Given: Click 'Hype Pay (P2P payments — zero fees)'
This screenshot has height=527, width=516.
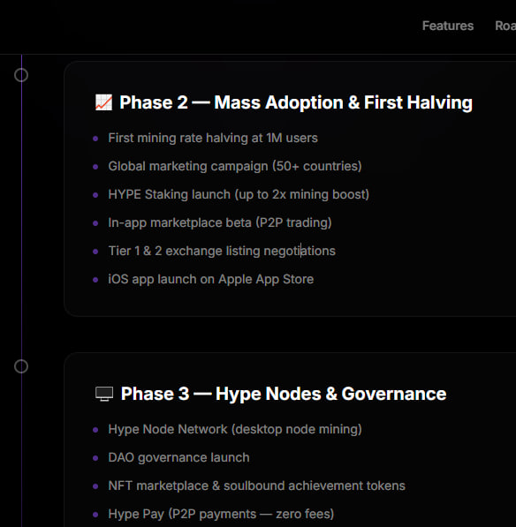Looking at the screenshot, I should [x=221, y=514].
